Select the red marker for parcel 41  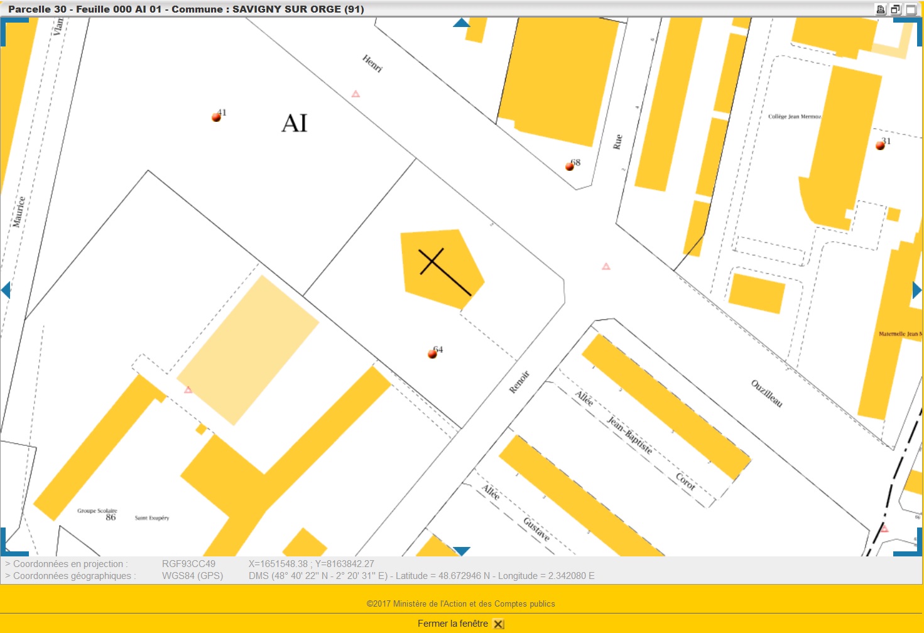216,117
